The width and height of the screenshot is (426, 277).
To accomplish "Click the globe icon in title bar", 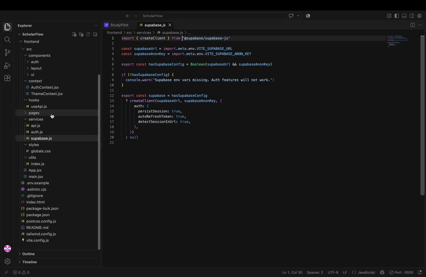I will pyautogui.click(x=420, y=16).
